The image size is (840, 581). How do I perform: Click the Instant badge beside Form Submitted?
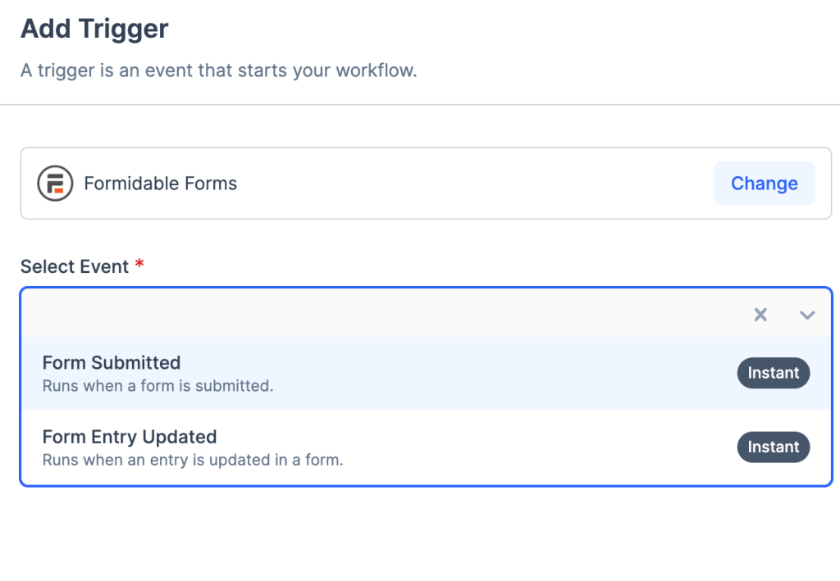(x=773, y=373)
